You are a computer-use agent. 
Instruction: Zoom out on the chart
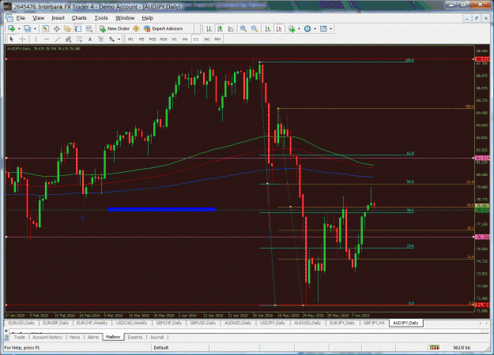(255, 28)
